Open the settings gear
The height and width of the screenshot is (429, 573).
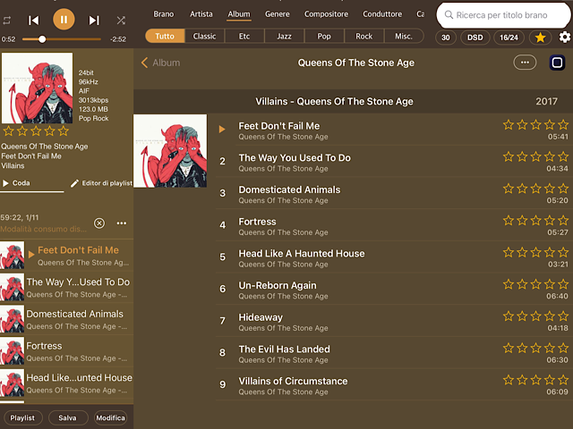coord(564,37)
